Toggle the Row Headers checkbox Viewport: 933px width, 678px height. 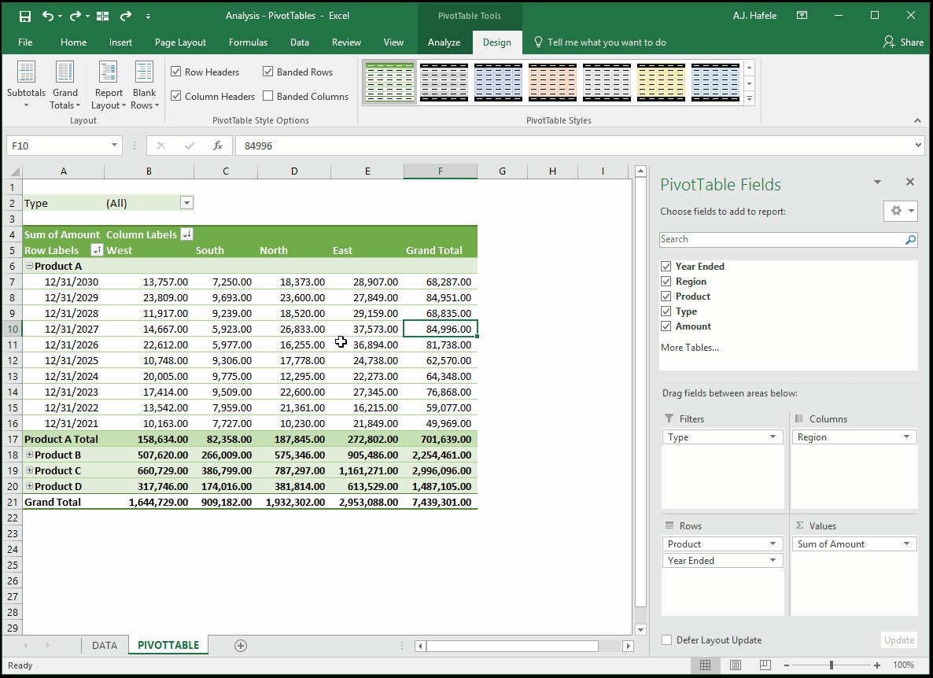(x=176, y=72)
